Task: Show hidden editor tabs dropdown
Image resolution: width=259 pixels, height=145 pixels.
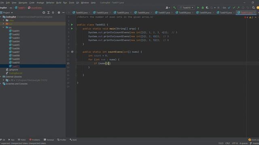Action: pos(258,12)
